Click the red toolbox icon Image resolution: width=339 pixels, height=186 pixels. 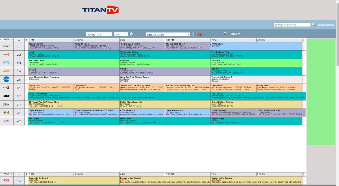[200, 34]
